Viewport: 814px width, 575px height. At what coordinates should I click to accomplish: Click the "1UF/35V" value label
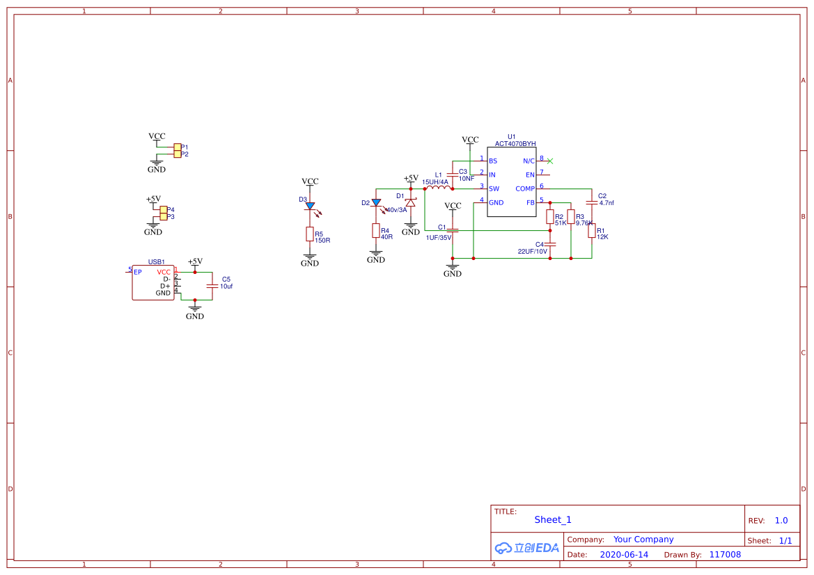[439, 238]
